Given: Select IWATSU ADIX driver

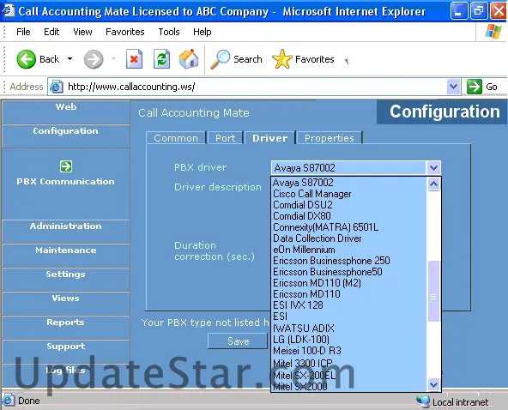Looking at the screenshot, I should click(349, 329).
